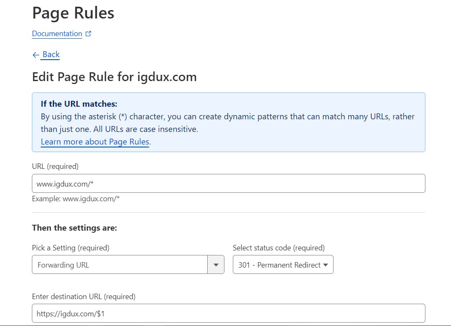Screen dimensions: 451x326
Task: Click the caret on status code select
Action: point(326,265)
